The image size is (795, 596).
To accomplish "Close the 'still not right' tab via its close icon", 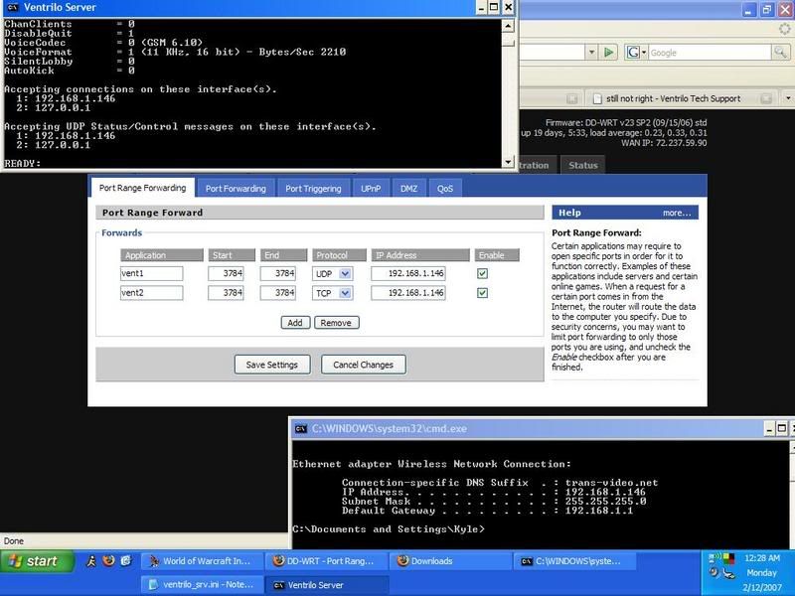I will [766, 98].
